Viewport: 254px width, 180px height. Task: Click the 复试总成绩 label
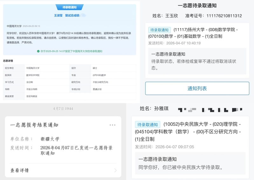[x=73, y=15]
